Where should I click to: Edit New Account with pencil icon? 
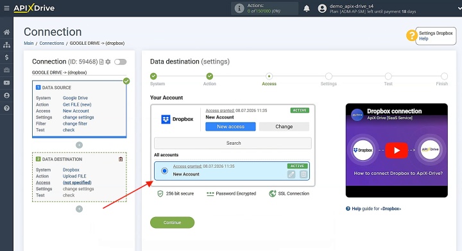291,175
